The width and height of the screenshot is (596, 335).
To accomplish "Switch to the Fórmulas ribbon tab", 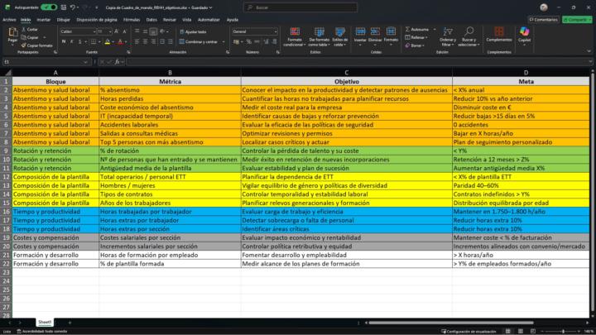I will [132, 19].
